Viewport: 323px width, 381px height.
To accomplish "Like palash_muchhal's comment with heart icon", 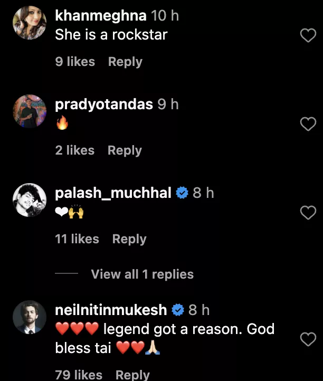I will (x=308, y=213).
